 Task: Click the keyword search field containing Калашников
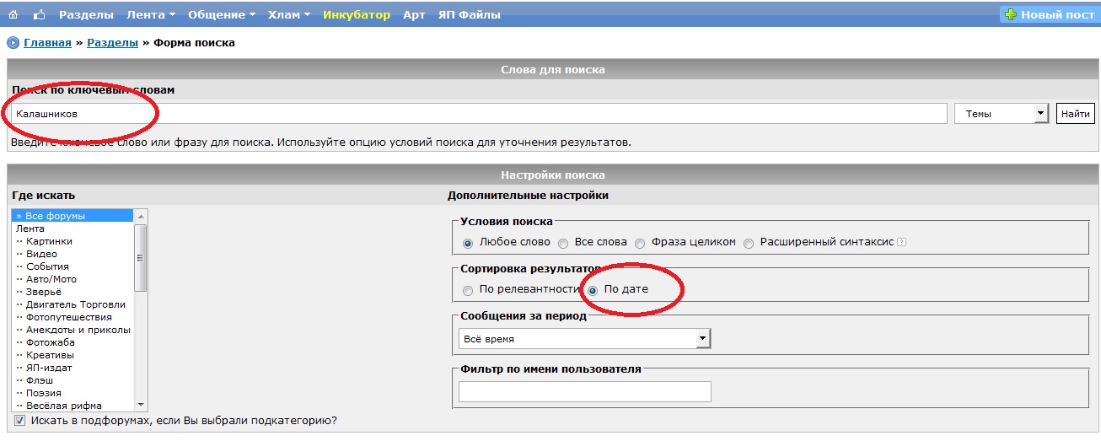point(479,113)
